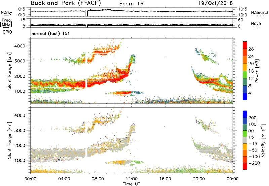Click the '16:00' time axis tick label
Viewport: 269px width, 186px height.
165,179
